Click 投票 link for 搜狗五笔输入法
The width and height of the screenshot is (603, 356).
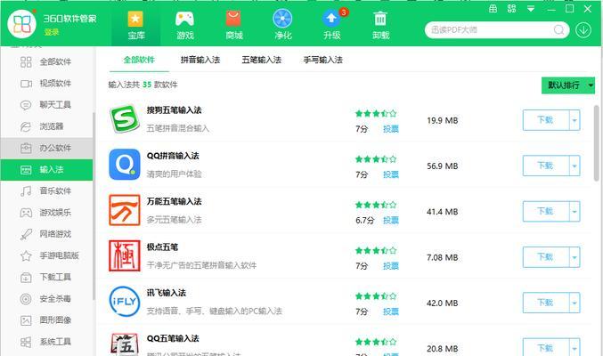(x=391, y=129)
